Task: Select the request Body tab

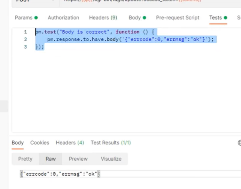Action: click(x=137, y=18)
